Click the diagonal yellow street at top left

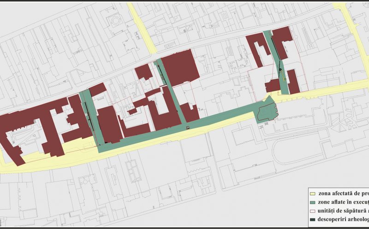coord(141,28)
